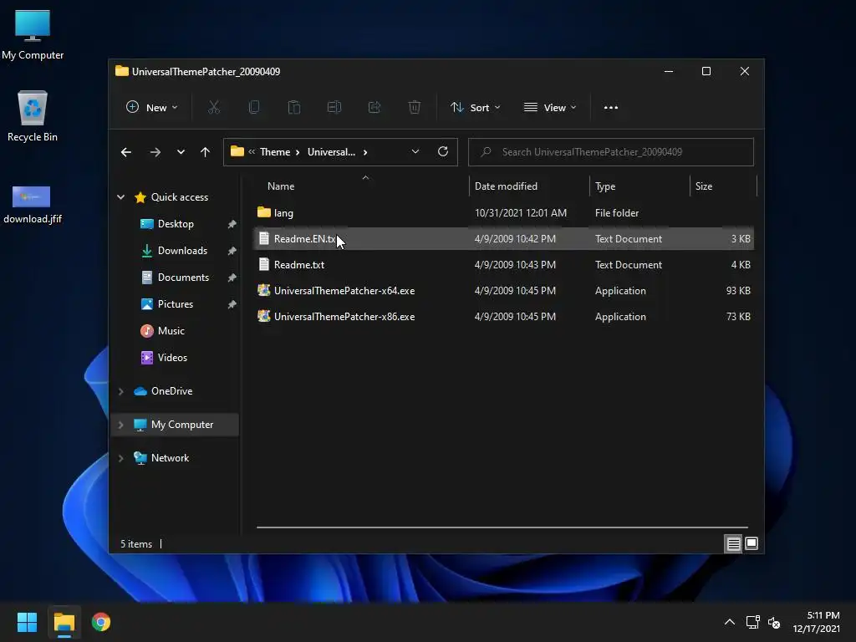The width and height of the screenshot is (856, 642).
Task: Click 93 KB size cell
Action: pos(738,291)
